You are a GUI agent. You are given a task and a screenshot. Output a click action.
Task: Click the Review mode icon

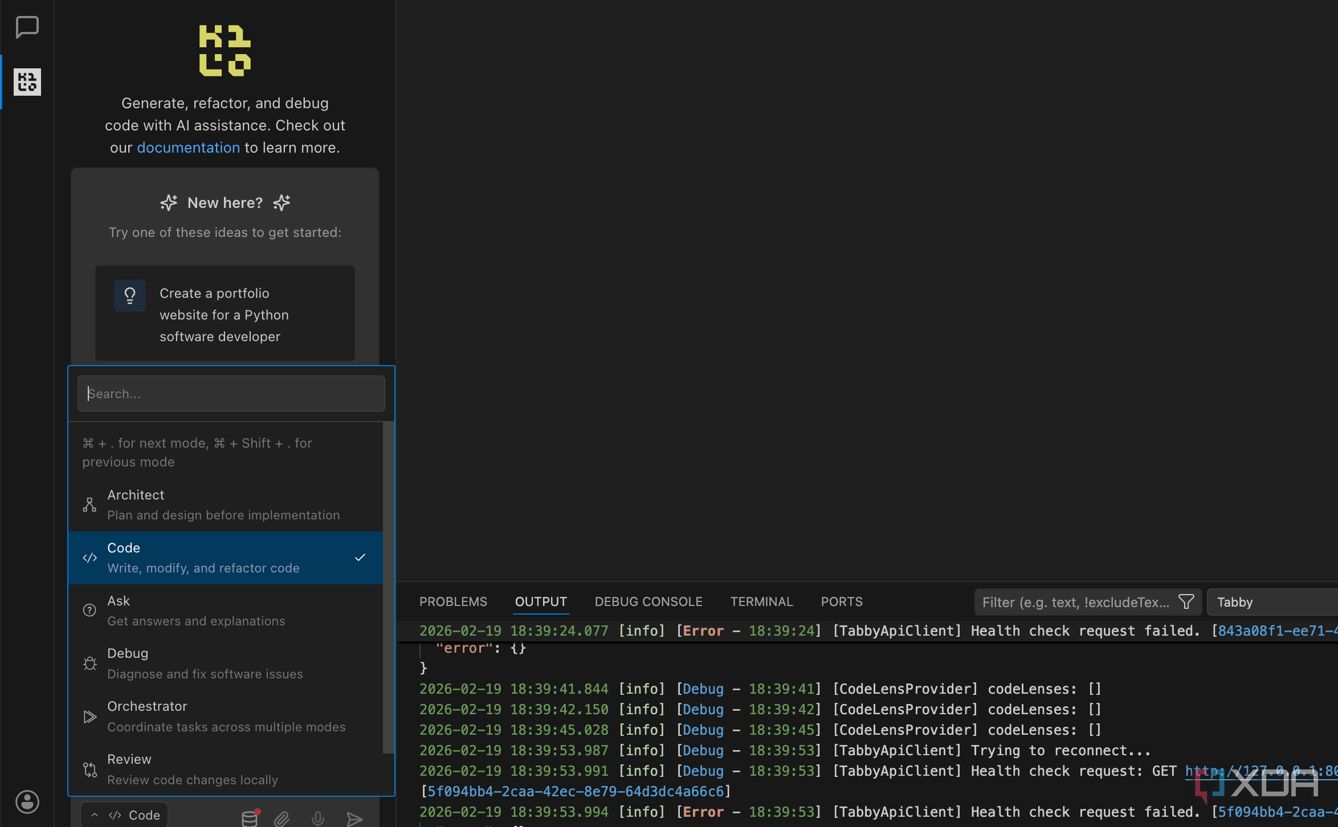(x=89, y=769)
